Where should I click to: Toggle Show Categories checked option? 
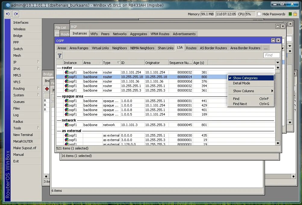(x=251, y=78)
